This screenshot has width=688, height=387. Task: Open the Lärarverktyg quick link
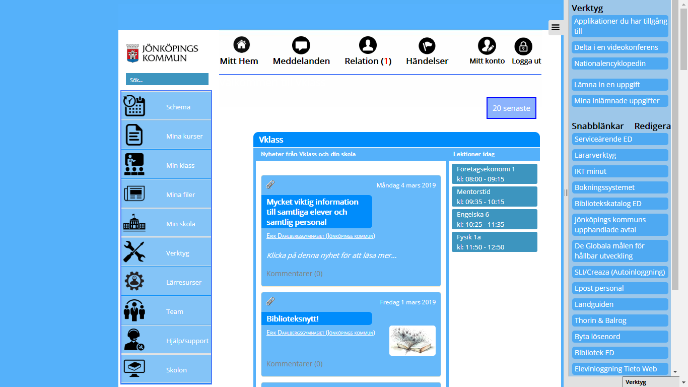620,155
